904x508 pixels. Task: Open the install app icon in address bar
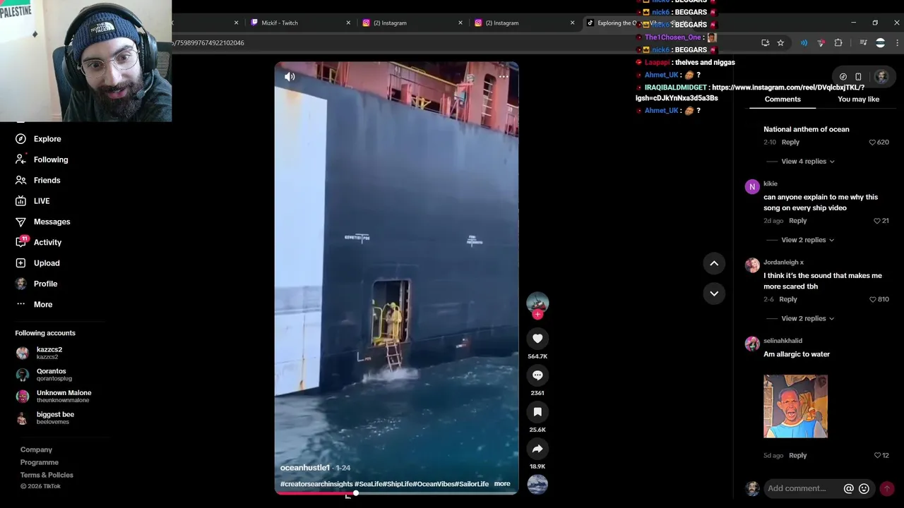(765, 43)
